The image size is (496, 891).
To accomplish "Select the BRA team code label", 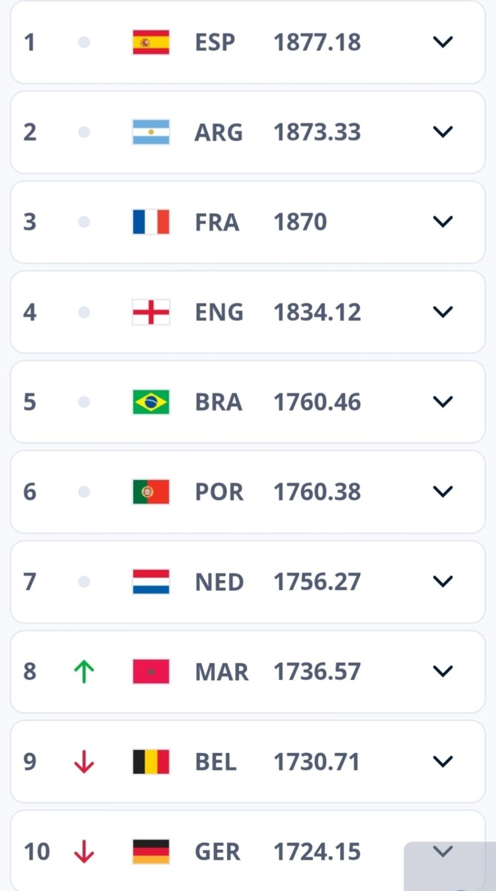I will [x=219, y=402].
